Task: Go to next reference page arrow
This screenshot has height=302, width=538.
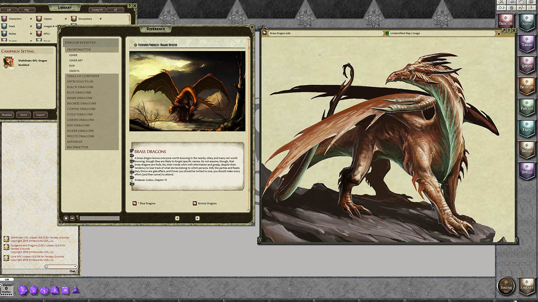Action: click(x=197, y=218)
